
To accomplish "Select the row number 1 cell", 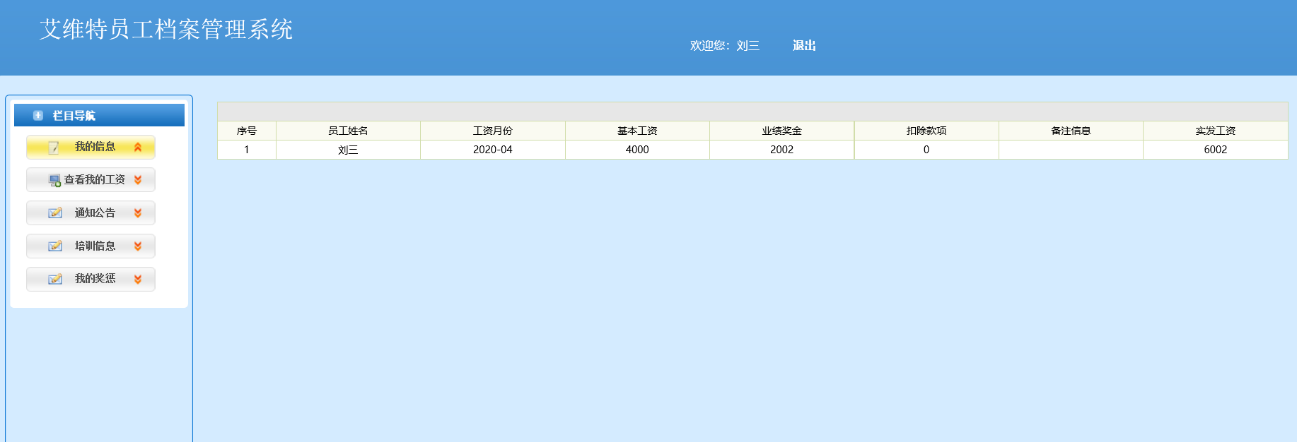I will 247,150.
